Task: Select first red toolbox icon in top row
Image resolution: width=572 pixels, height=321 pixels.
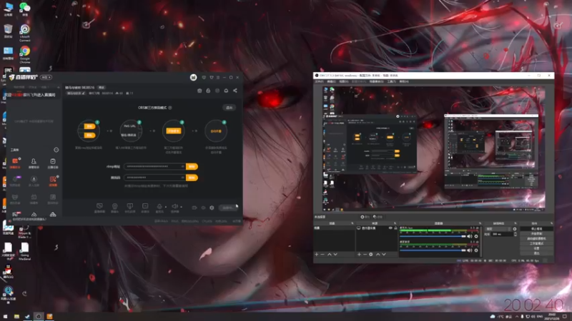Action: (15, 161)
